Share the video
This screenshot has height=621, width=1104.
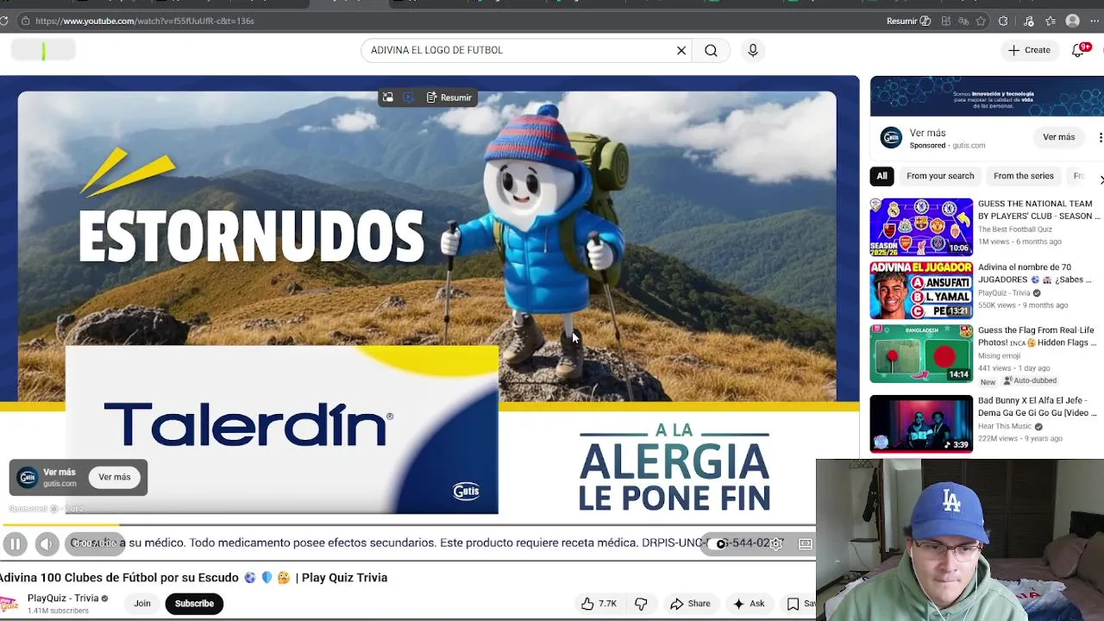pyautogui.click(x=690, y=604)
